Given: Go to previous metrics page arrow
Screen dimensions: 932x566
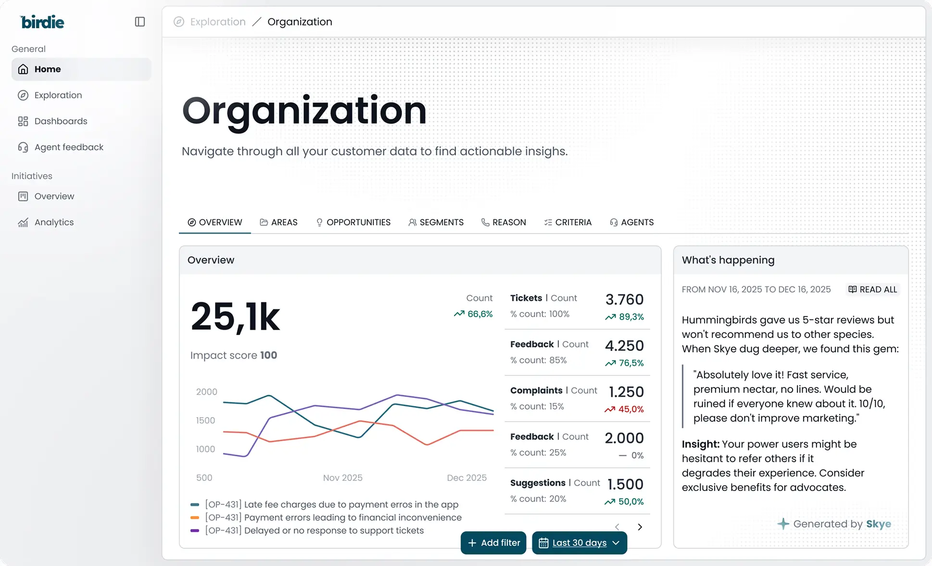Looking at the screenshot, I should pyautogui.click(x=617, y=527).
